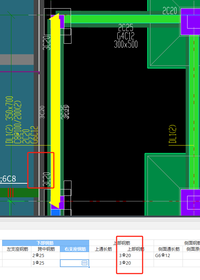Viewport: 200px width, 280px height.
Task: Click the yellow DL1(2) 350x700 annotation
Action: [9, 120]
